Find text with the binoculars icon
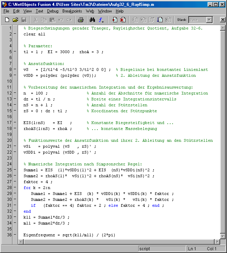Image resolution: width=227 pixels, height=253 pixels. coord(92,20)
